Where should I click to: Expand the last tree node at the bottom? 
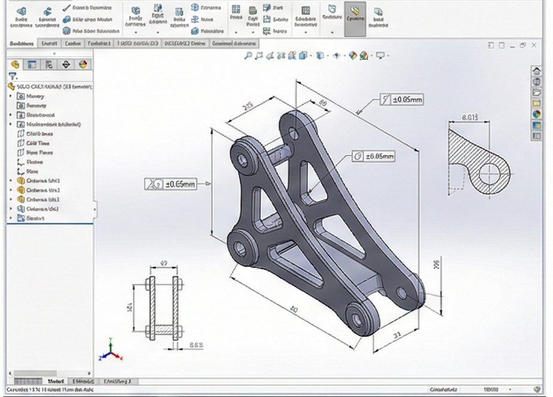[x=11, y=218]
